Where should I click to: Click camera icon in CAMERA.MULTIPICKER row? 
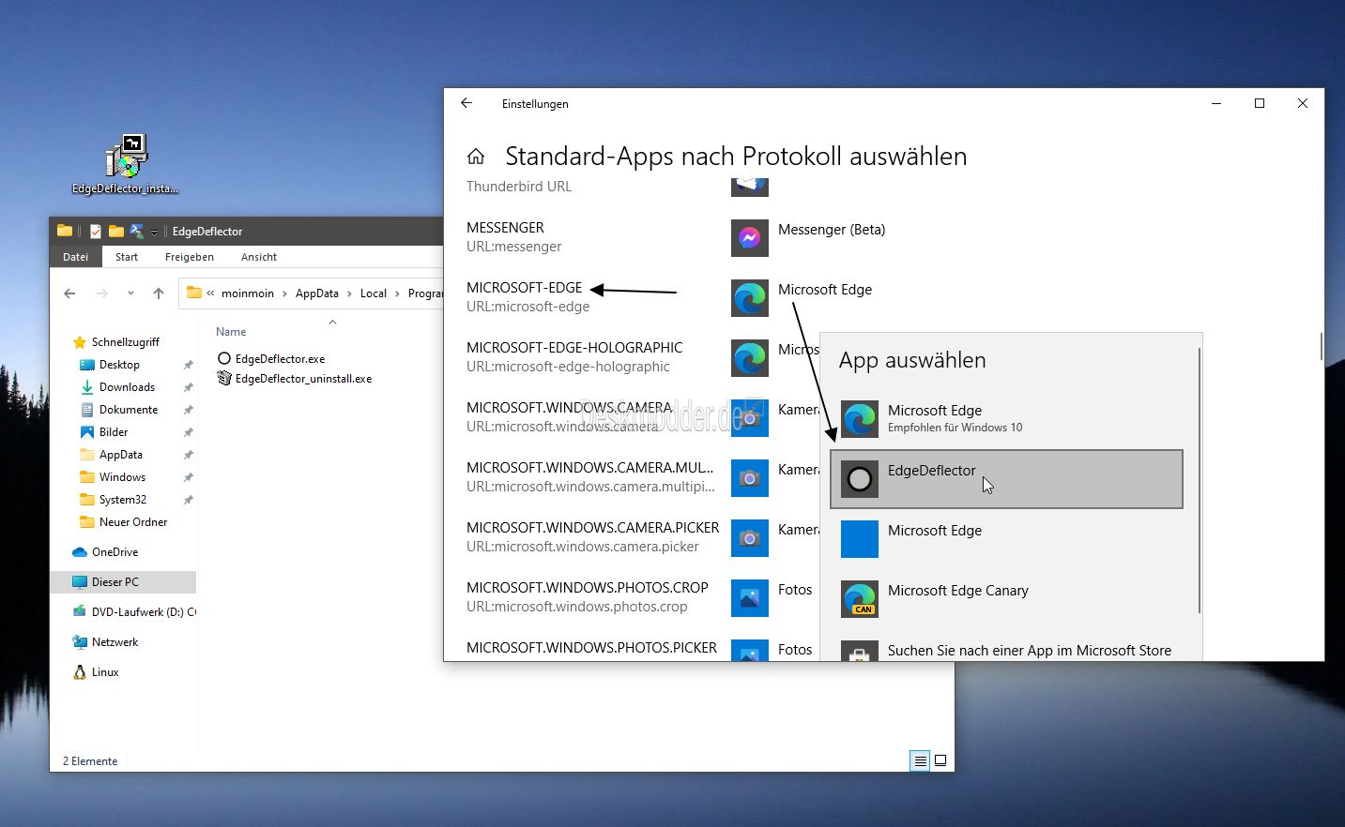pos(749,477)
